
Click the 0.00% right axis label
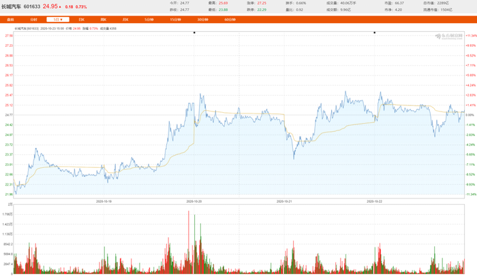(x=470, y=115)
